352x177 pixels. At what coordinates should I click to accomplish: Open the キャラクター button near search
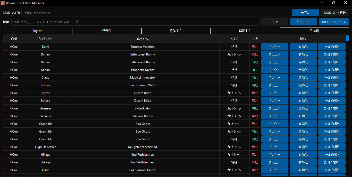click(303, 22)
